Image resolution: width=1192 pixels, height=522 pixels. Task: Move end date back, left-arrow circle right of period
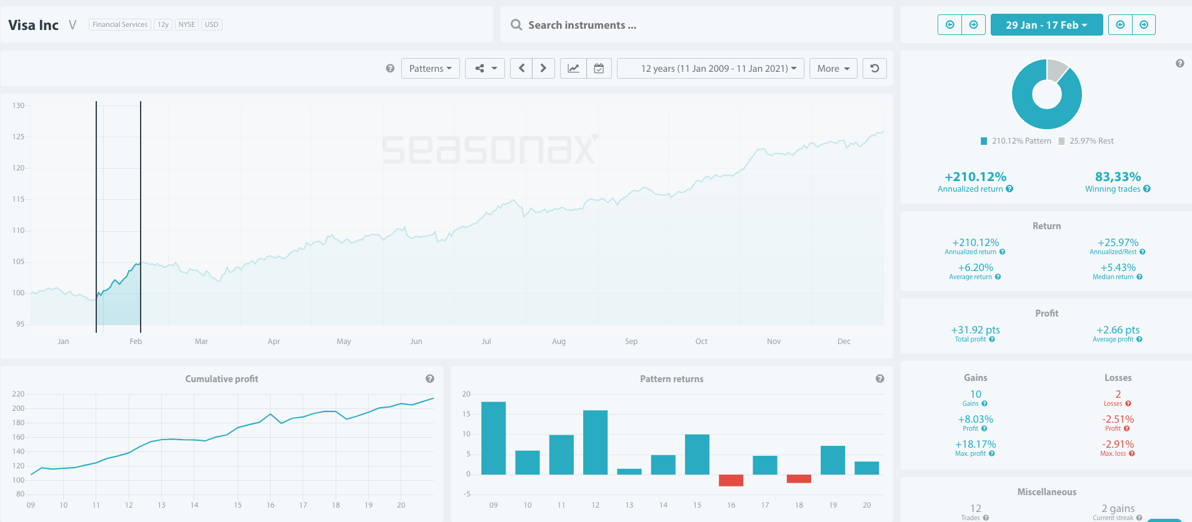point(1120,25)
